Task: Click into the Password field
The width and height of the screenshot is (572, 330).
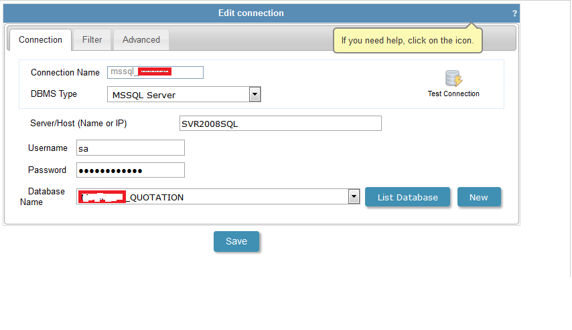Action: [x=130, y=170]
